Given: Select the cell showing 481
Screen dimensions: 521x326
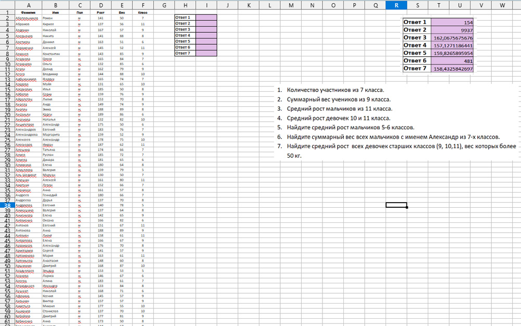Looking at the screenshot, I should coord(452,61).
